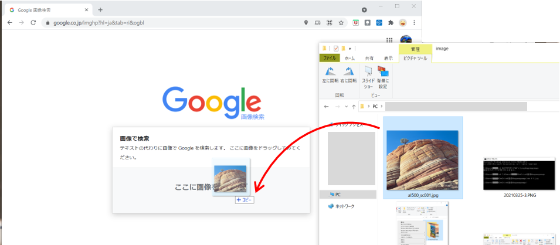Image resolution: width=560 pixels, height=245 pixels.
Task: Select PC in the navigation pane
Action: pyautogui.click(x=348, y=194)
